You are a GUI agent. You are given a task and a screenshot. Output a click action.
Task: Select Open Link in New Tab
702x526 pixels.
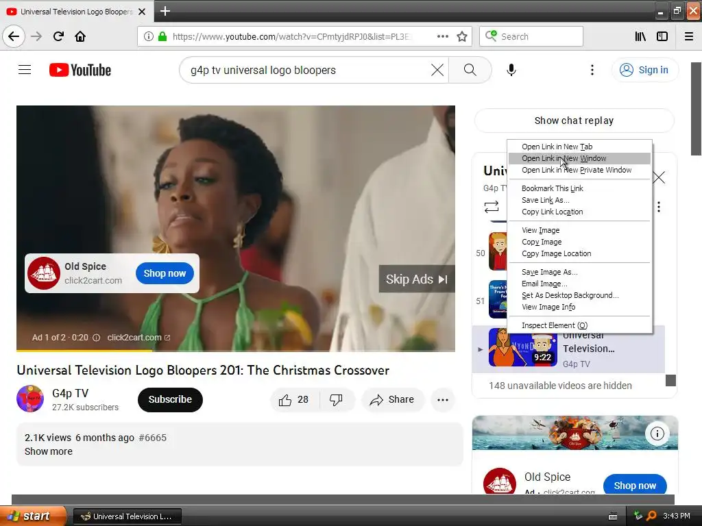coord(579,147)
